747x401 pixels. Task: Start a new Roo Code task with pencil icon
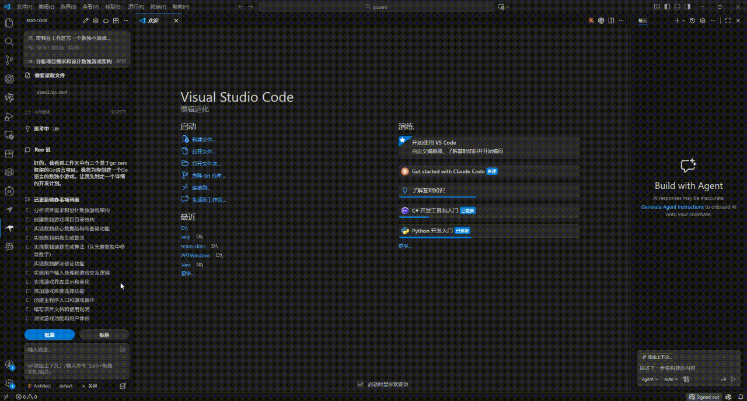86,20
